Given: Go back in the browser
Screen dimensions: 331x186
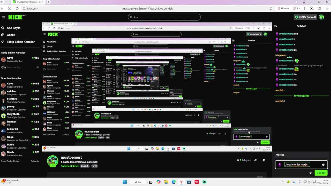Looking at the screenshot, I should click(x=2, y=9).
